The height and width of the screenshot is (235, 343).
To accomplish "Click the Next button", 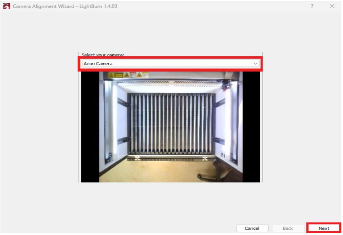I will tap(324, 228).
